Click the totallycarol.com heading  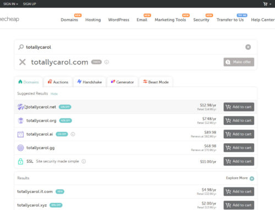pyautogui.click(x=59, y=62)
